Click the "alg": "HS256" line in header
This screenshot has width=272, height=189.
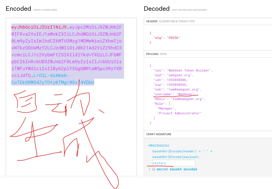pyautogui.click(x=167, y=38)
